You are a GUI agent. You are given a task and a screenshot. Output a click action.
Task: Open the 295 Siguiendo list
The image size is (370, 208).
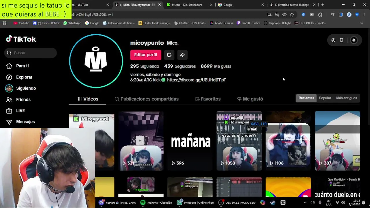(145, 66)
